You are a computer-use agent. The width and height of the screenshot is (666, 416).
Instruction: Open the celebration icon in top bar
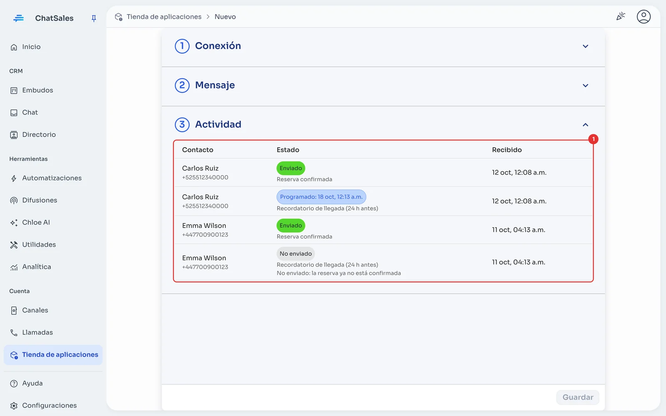(x=621, y=17)
